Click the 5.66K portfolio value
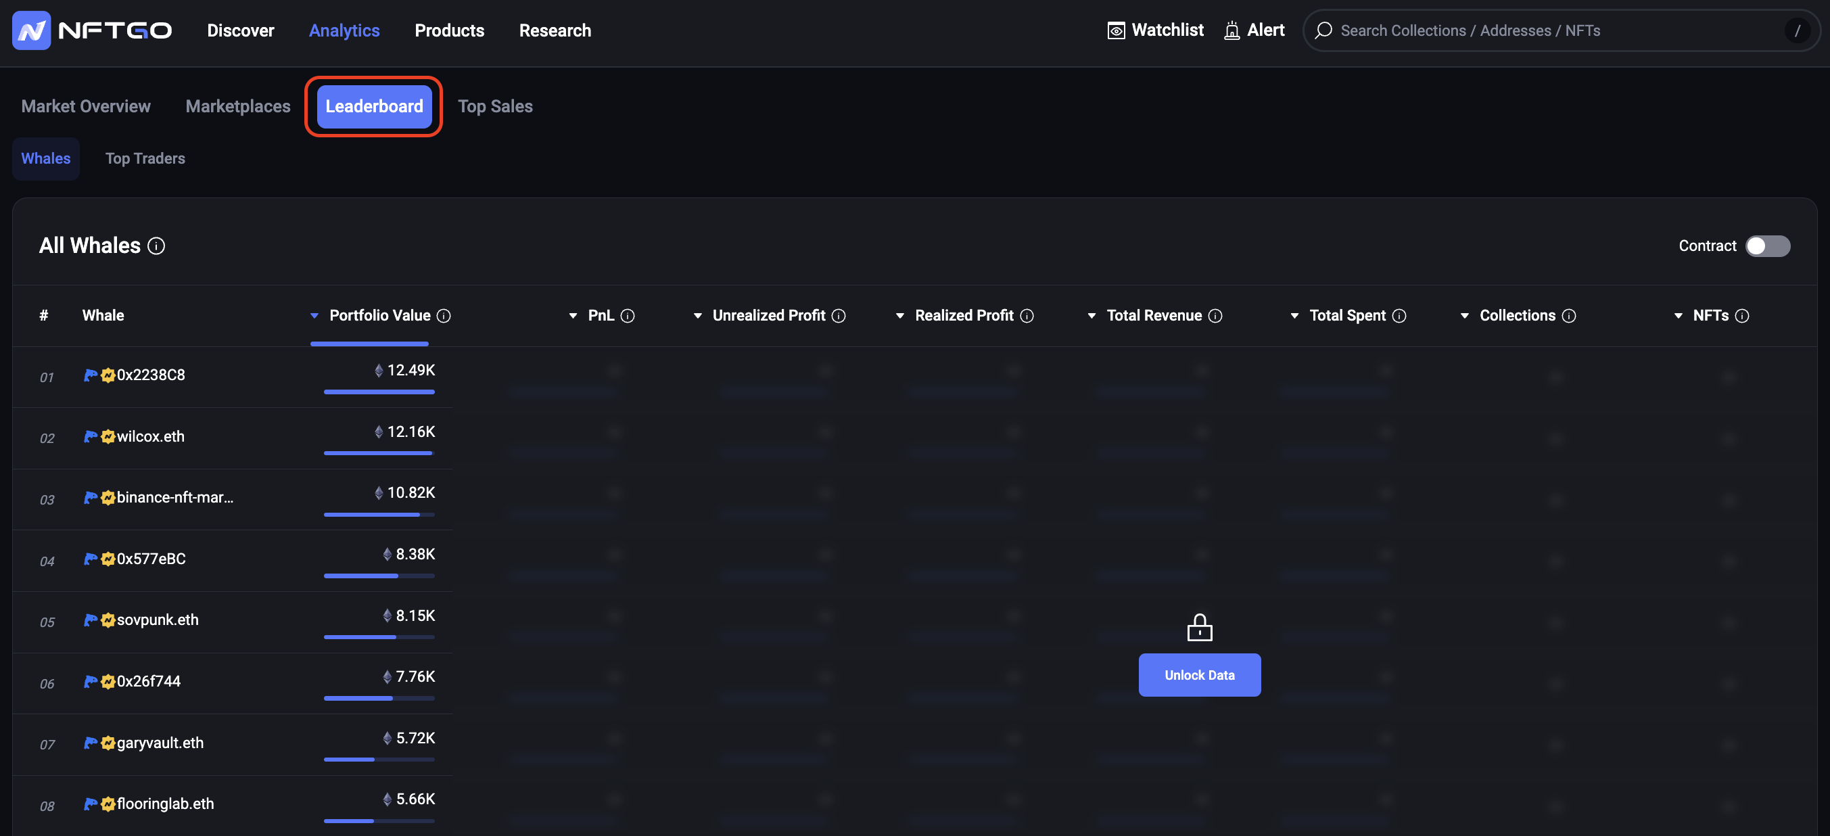This screenshot has height=836, width=1830. pos(416,799)
